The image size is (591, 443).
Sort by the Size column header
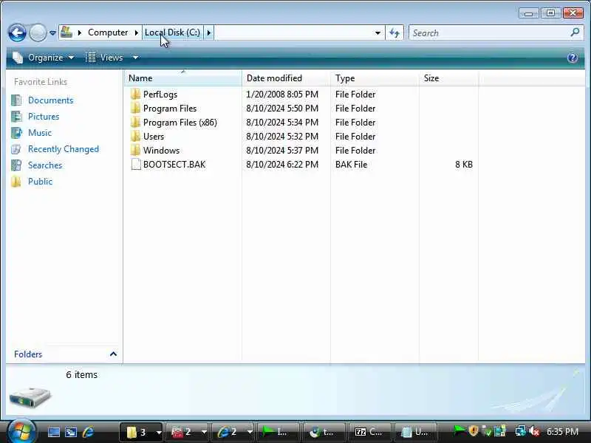point(448,78)
